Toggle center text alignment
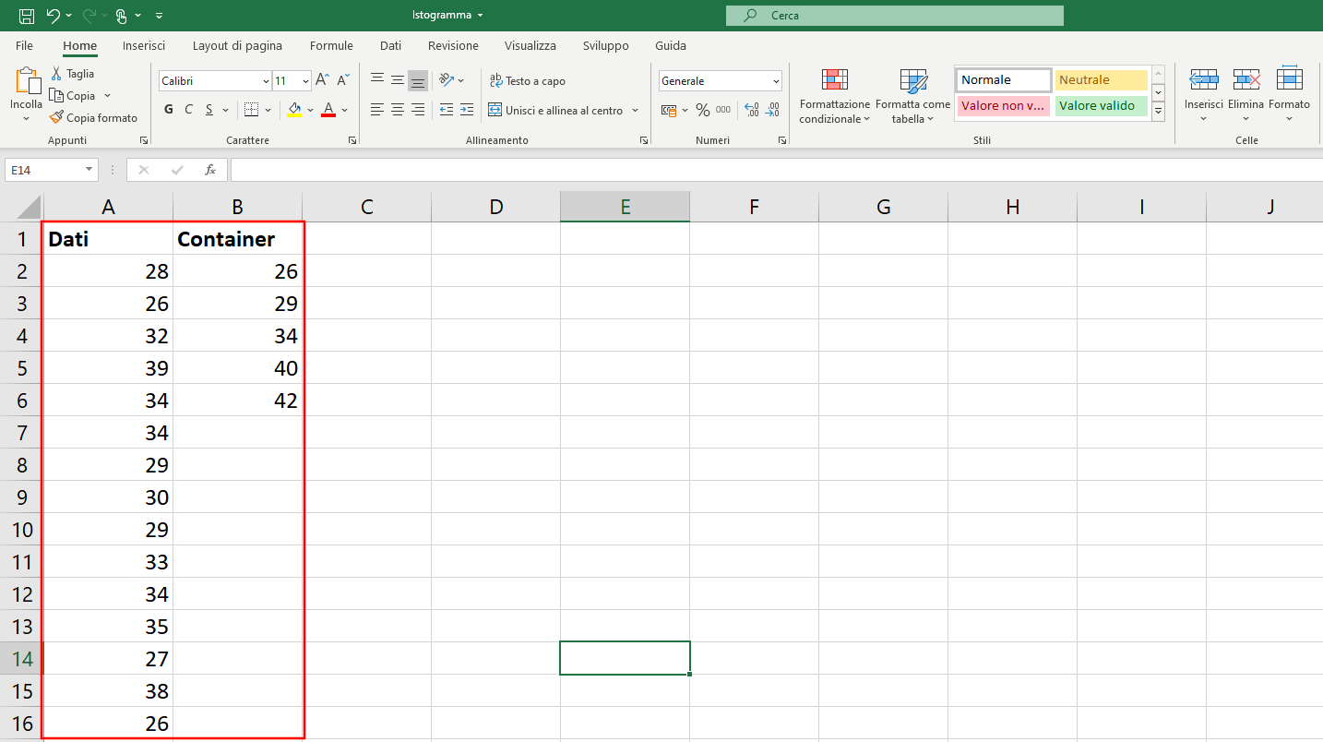The image size is (1323, 742). point(397,109)
